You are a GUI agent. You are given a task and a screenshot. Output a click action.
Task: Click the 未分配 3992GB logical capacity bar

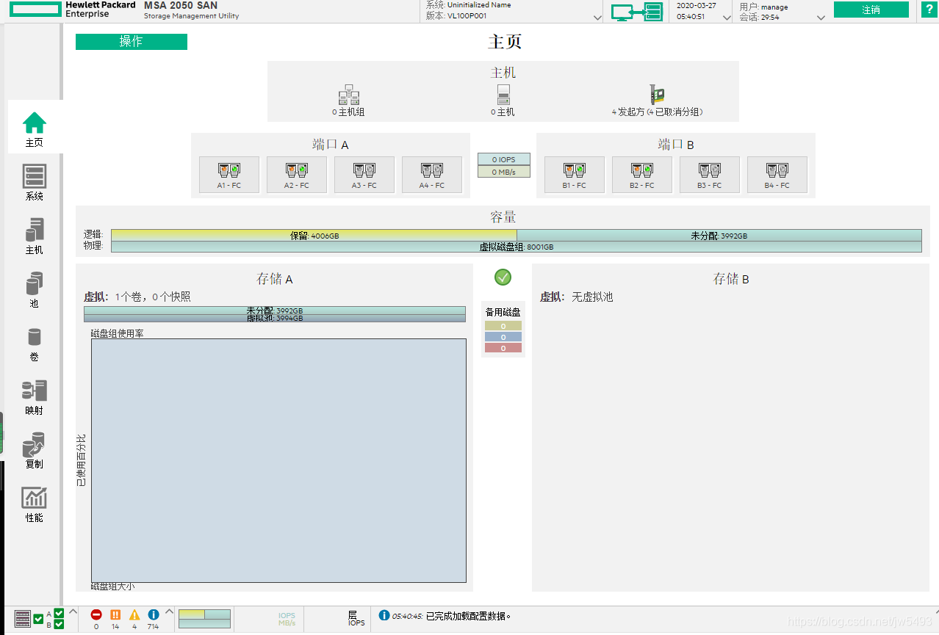pyautogui.click(x=719, y=236)
